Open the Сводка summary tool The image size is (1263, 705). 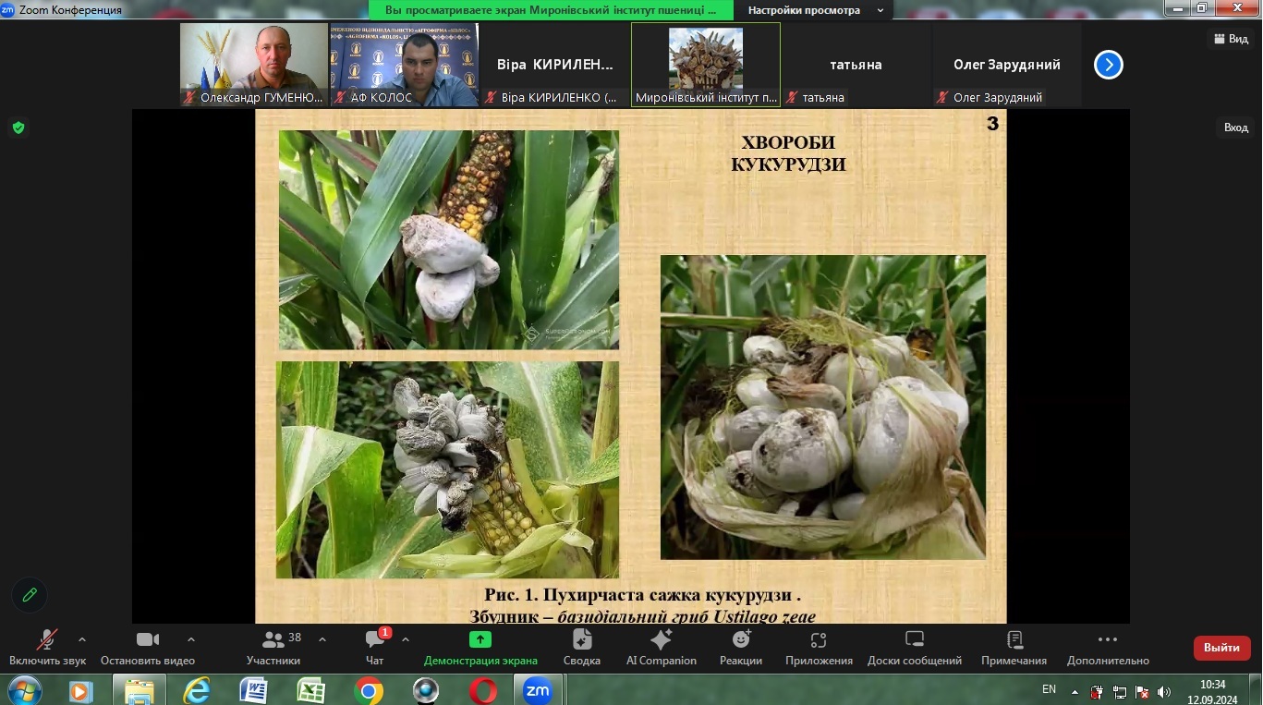tap(581, 647)
